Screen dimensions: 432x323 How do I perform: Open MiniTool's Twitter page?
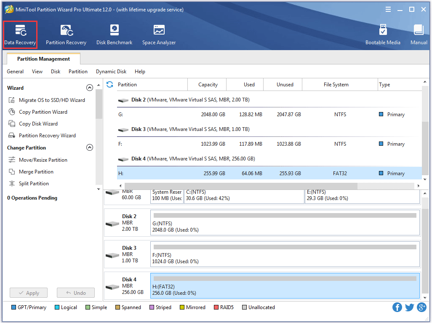(x=409, y=307)
